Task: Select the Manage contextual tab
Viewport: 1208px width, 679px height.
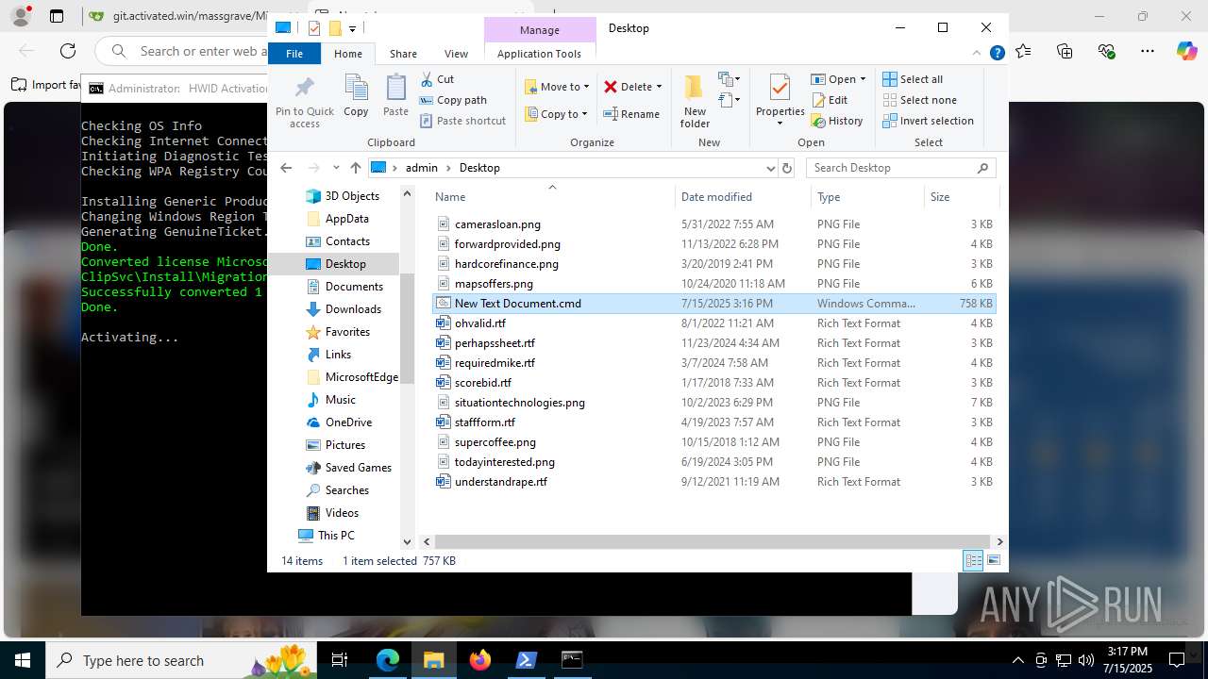Action: (540, 30)
